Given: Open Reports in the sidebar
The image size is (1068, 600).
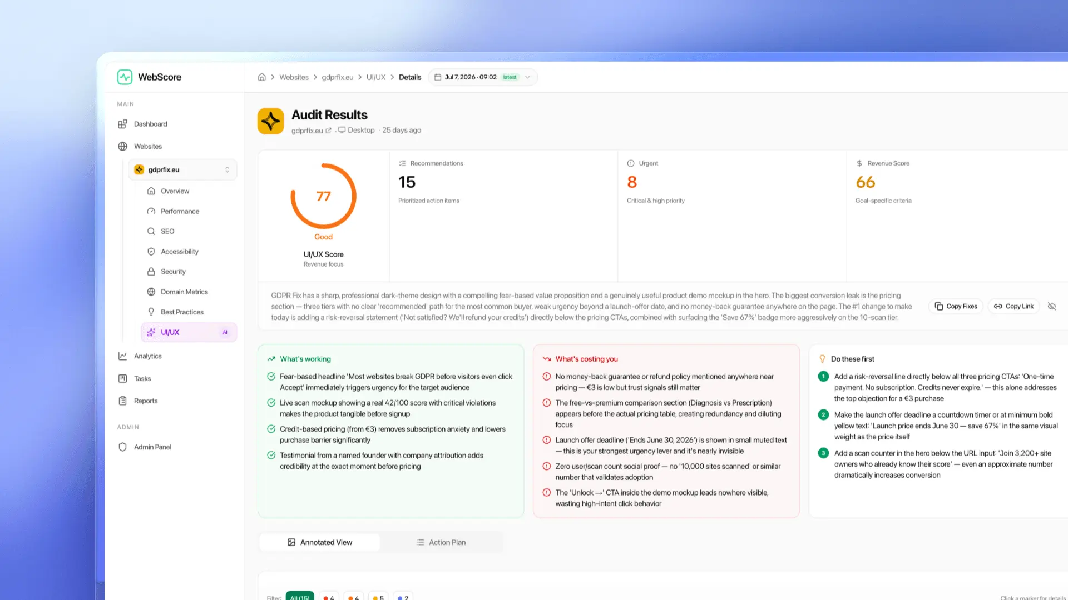Looking at the screenshot, I should point(146,401).
